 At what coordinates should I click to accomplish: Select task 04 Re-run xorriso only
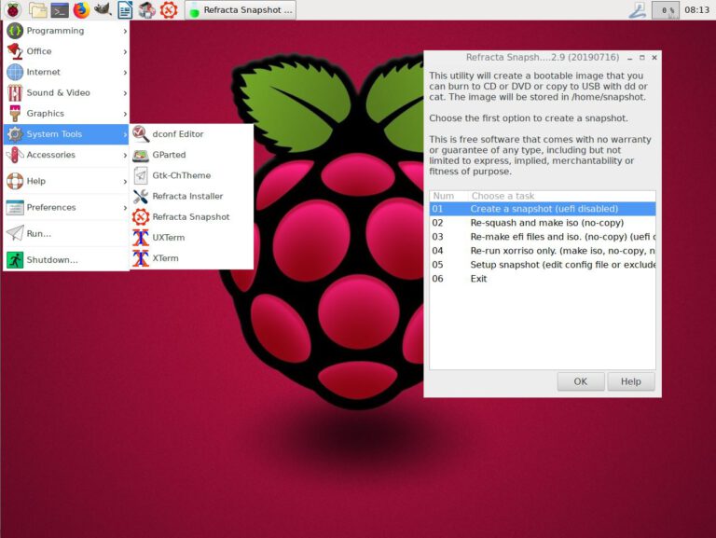543,251
